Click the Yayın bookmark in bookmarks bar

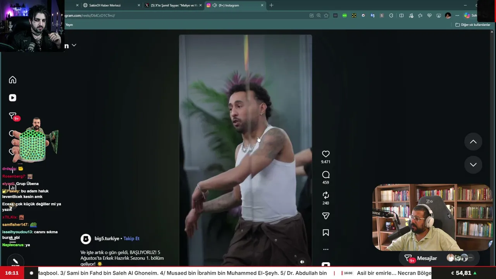[69, 25]
